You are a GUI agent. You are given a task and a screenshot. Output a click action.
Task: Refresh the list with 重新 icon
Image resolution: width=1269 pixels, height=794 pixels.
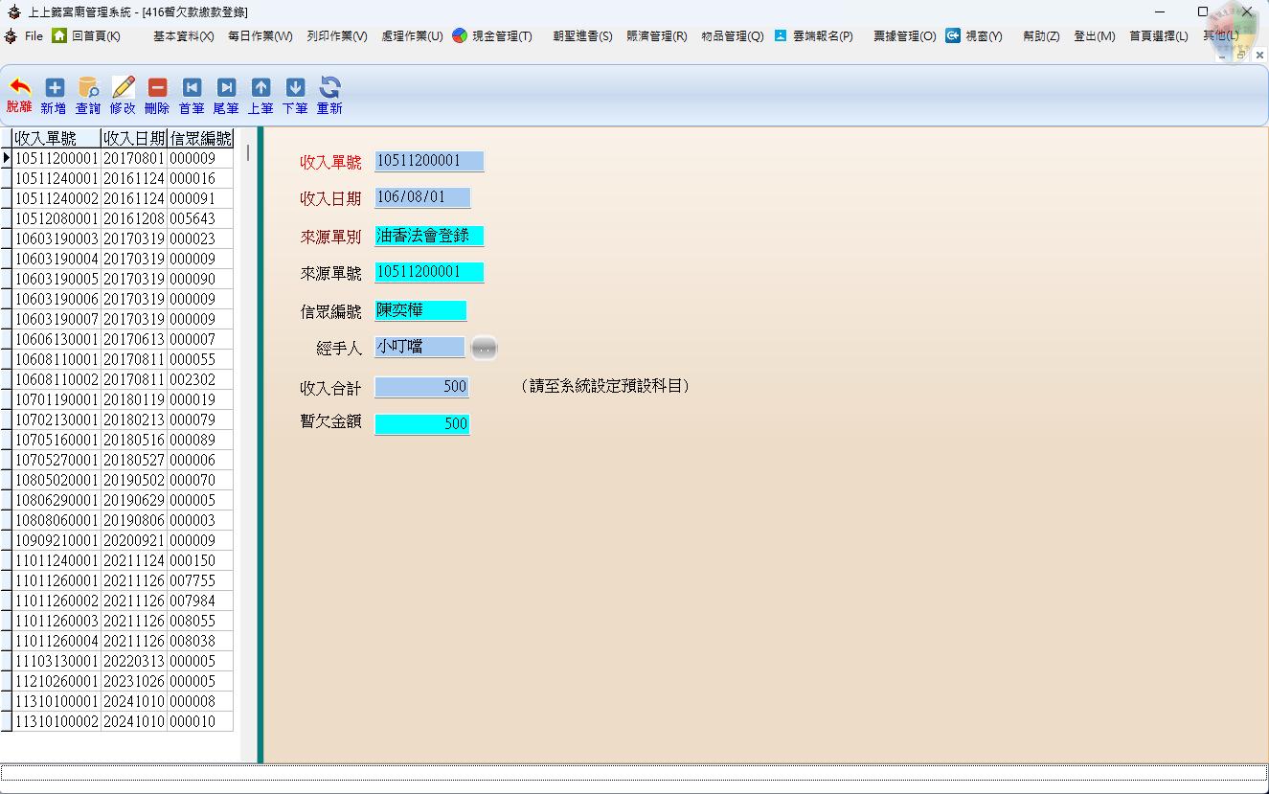pos(329,88)
